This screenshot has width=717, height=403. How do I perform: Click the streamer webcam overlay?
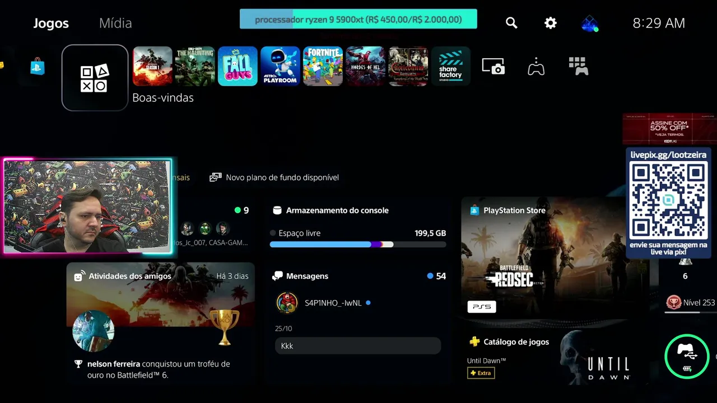[x=87, y=206]
